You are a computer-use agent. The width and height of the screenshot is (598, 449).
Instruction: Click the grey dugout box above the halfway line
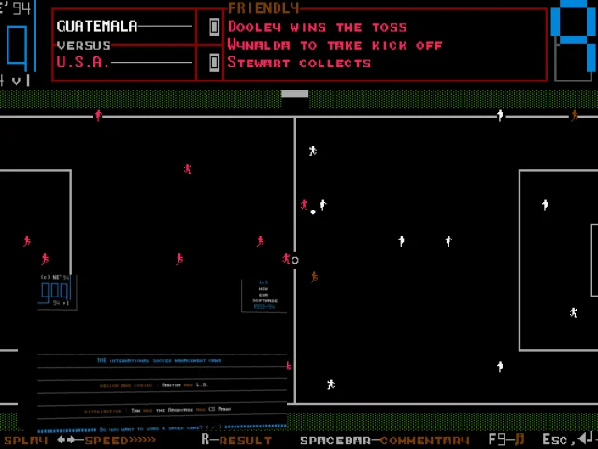pos(295,94)
